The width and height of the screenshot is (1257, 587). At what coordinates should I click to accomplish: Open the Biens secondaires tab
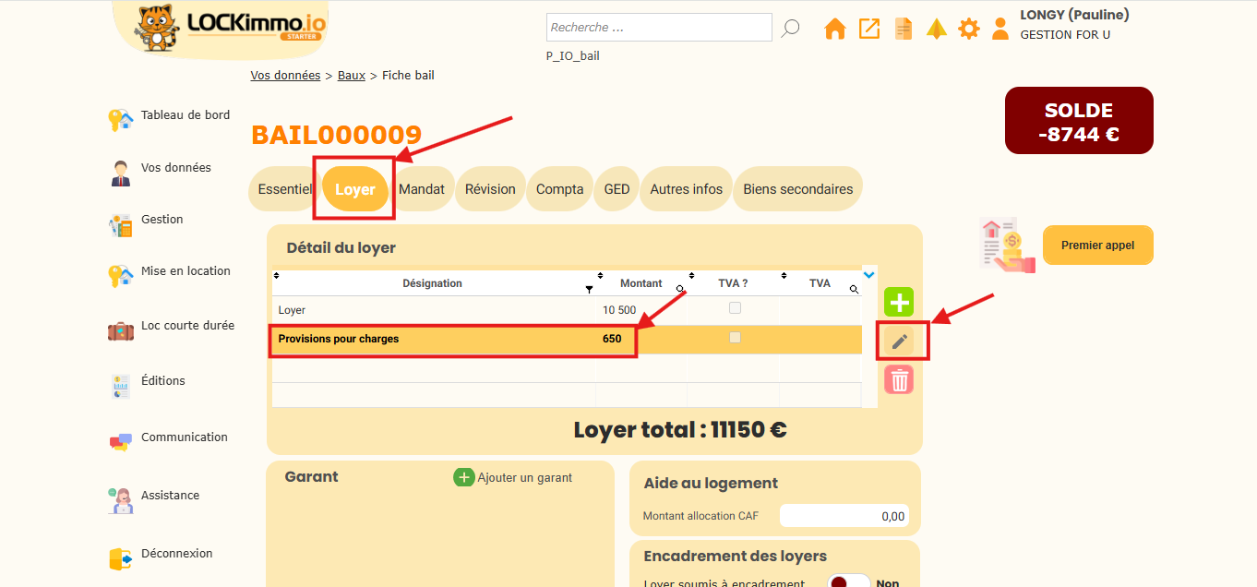pos(798,189)
